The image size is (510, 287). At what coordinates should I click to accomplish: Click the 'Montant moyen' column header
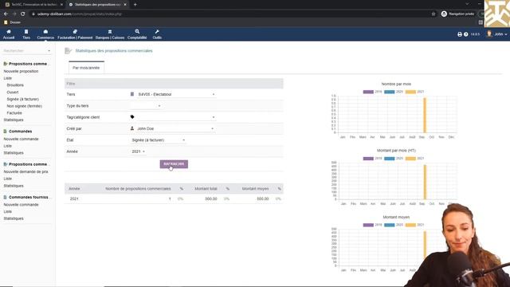tap(255, 189)
